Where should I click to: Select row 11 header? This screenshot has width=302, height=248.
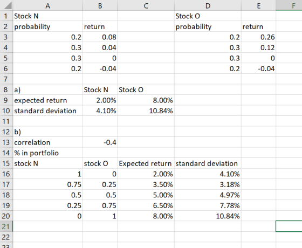pyautogui.click(x=6, y=121)
